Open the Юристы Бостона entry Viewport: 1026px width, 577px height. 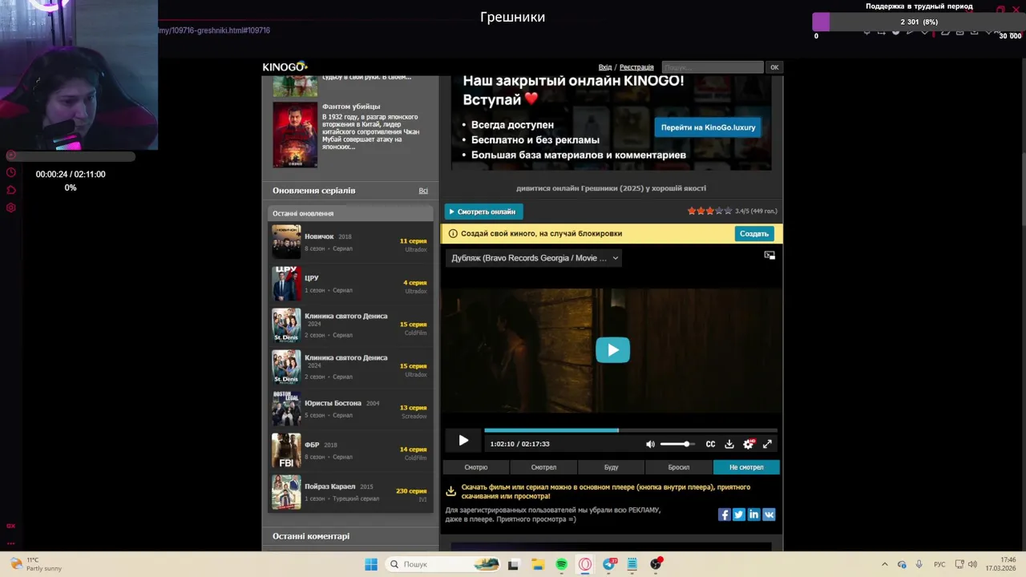click(x=350, y=409)
